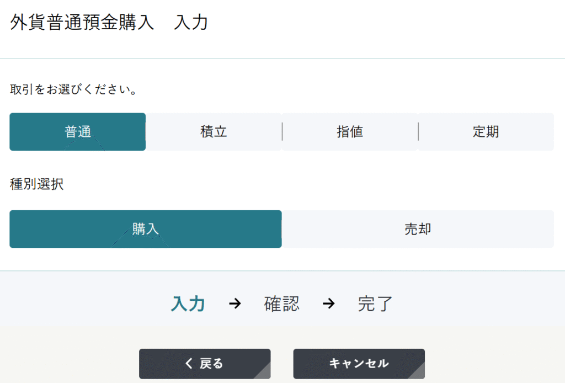Click the corner triangle on the キャンセル button
Image resolution: width=565 pixels, height=383 pixels.
(418, 372)
